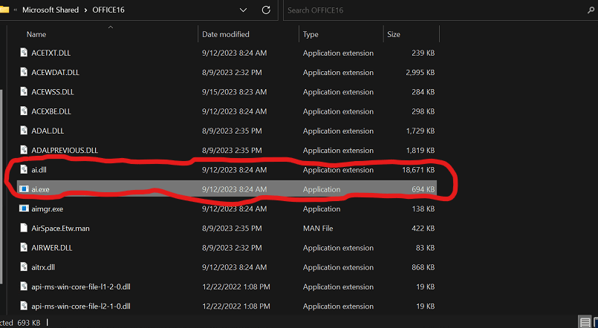Sort by Date modified column header

coord(225,34)
